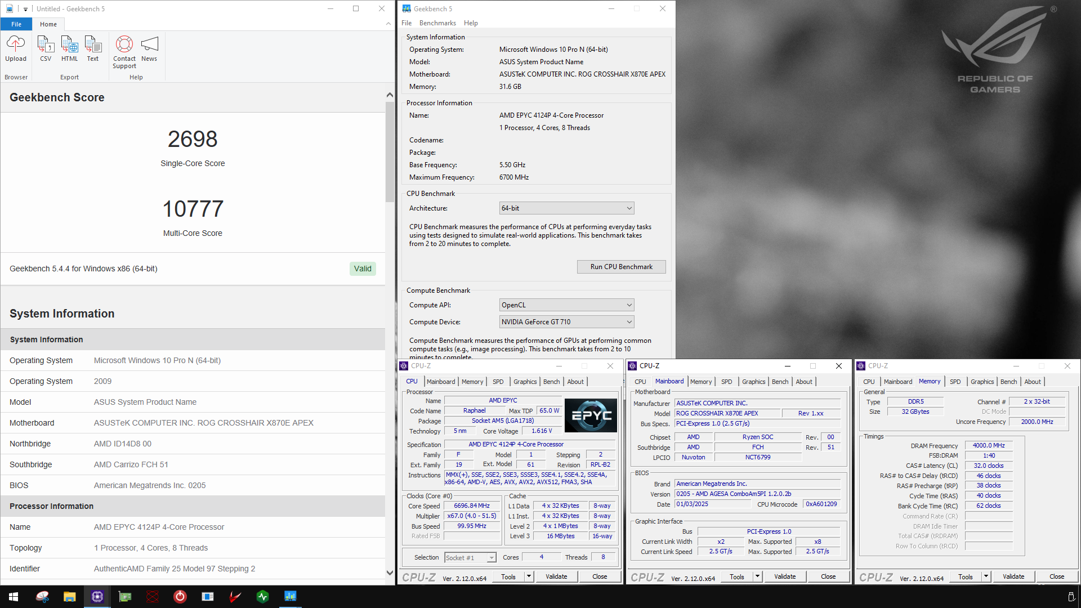Open the Compute Device GeForce GT 710 dropdown
Image resolution: width=1081 pixels, height=608 pixels.
tap(566, 322)
